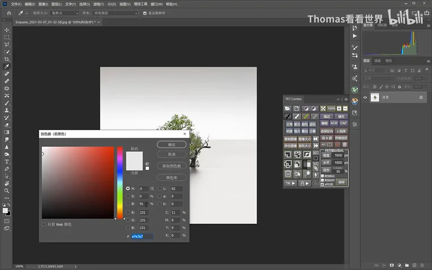The image size is (432, 270).
Task: Click the lock icon on 背景 layer
Action: coord(421,97)
